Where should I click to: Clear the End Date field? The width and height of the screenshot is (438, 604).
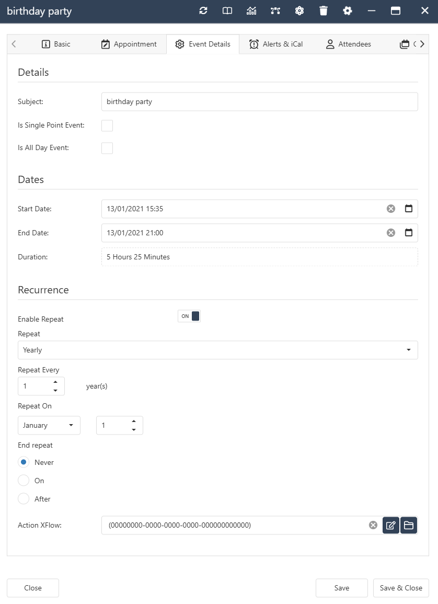390,233
